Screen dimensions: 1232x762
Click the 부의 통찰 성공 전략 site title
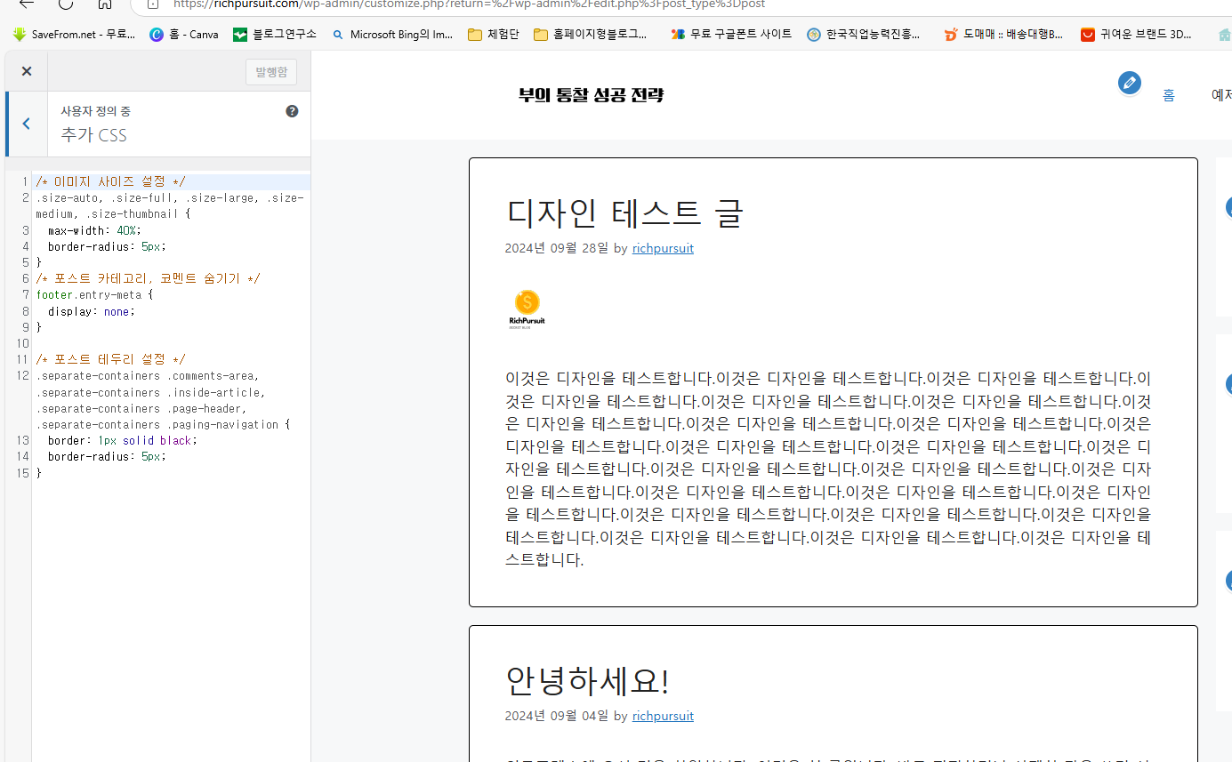[592, 95]
